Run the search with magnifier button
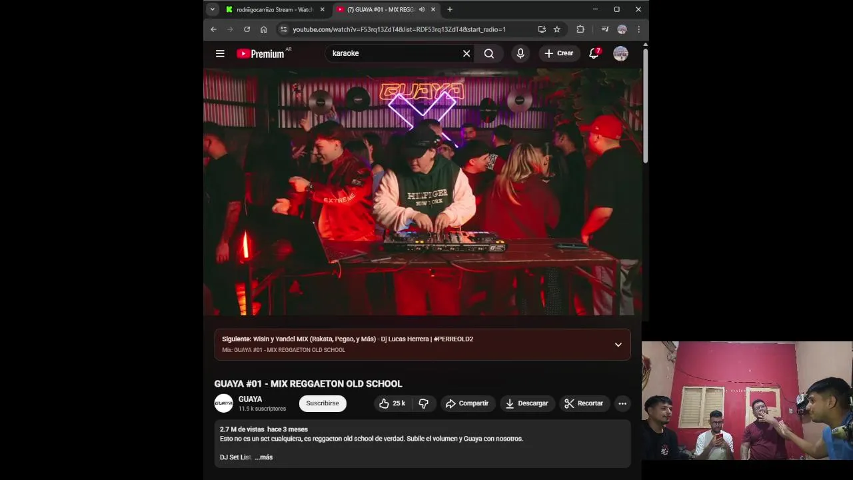 (489, 53)
